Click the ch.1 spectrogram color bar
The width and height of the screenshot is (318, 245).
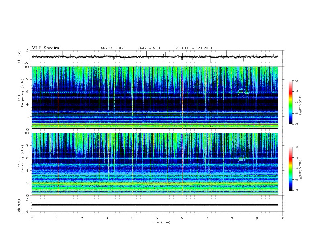point(291,102)
